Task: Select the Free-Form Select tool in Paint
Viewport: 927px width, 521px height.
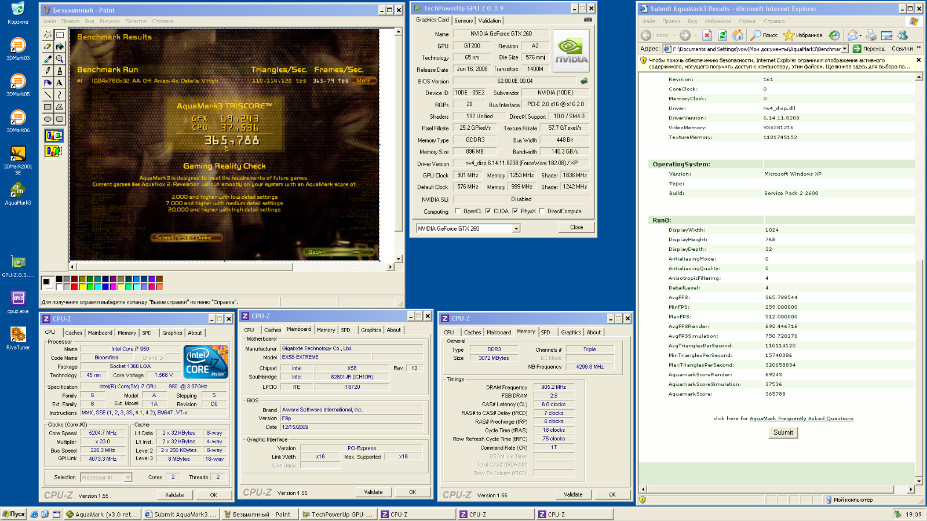Action: (x=48, y=35)
